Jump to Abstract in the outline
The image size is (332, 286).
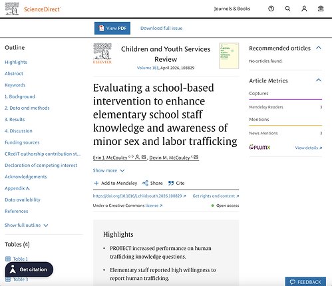point(14,74)
